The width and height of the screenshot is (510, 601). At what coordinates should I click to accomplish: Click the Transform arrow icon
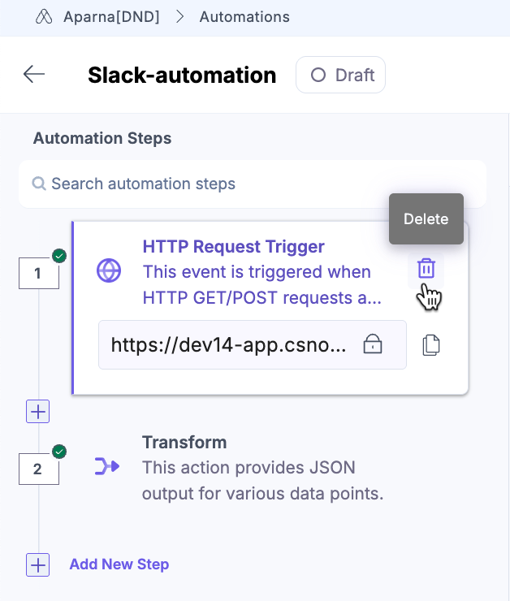[107, 466]
